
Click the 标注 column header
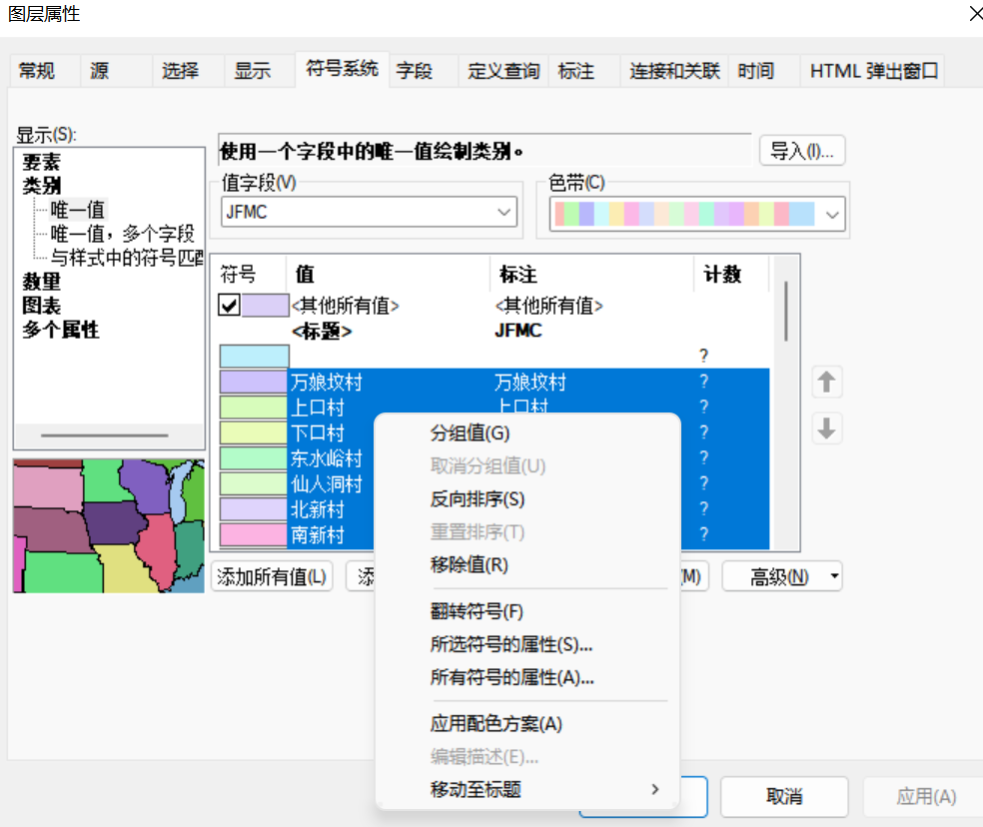point(591,274)
